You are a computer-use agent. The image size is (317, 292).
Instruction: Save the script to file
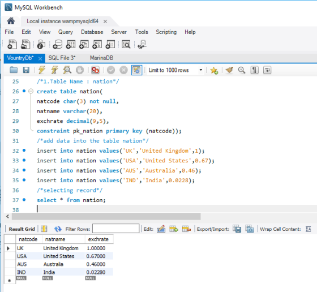tap(26, 70)
